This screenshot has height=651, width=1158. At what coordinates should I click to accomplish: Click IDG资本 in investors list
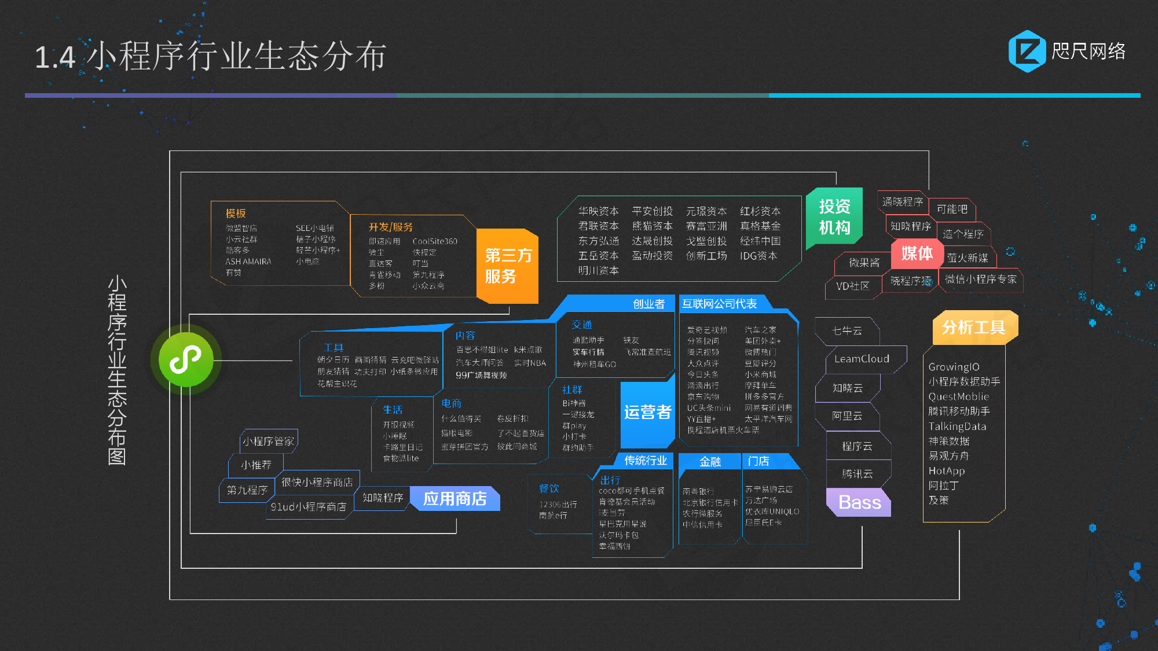[758, 256]
